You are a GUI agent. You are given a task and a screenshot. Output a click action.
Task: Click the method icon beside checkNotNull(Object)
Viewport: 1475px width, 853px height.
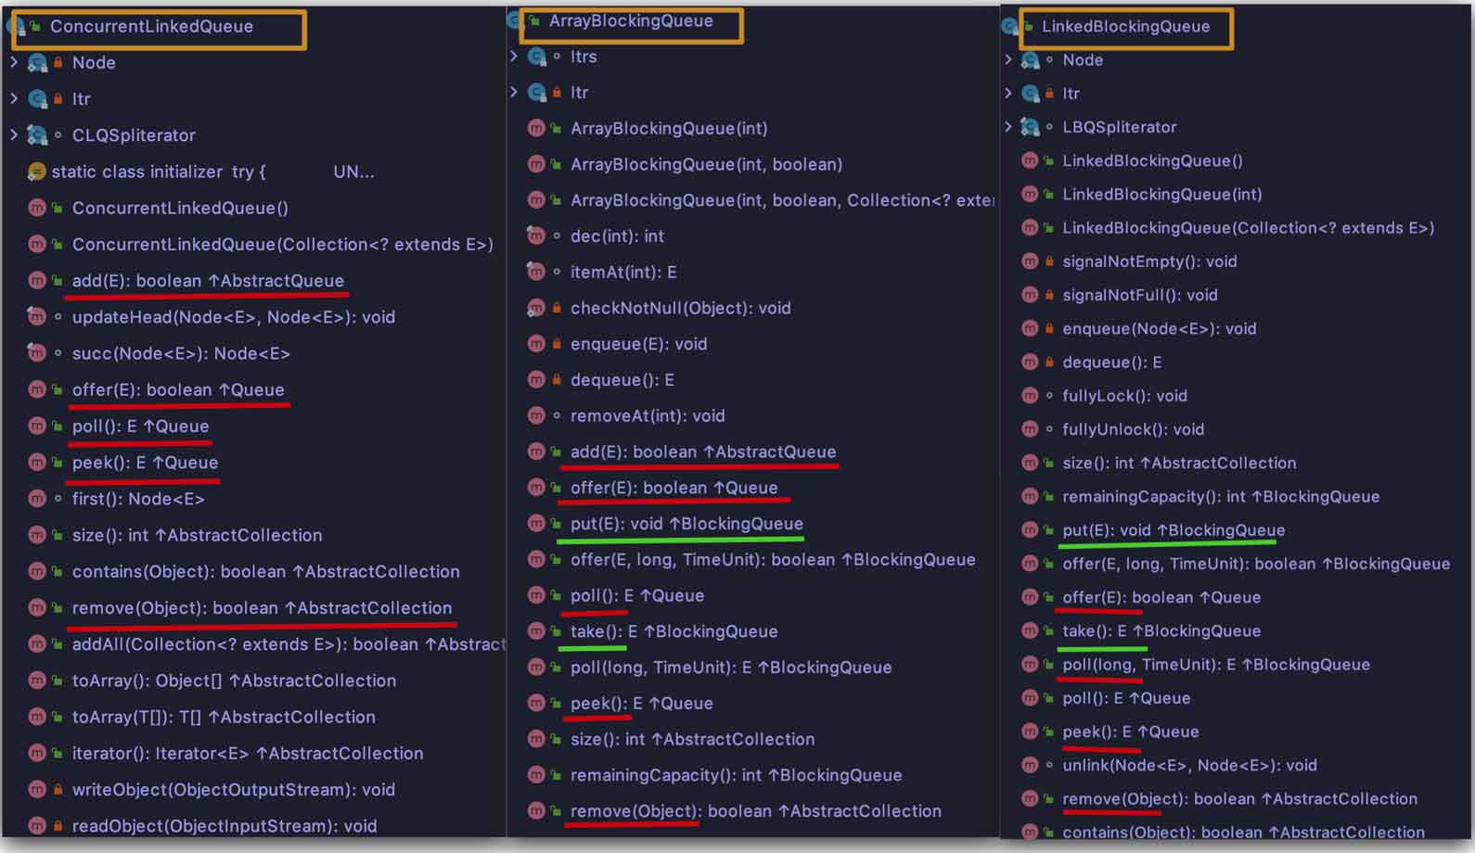[x=535, y=308]
